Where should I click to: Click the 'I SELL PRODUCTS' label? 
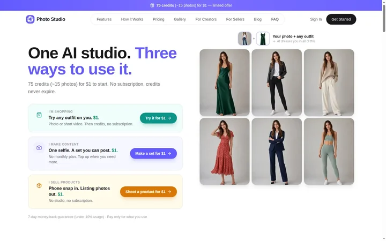[x=64, y=182]
